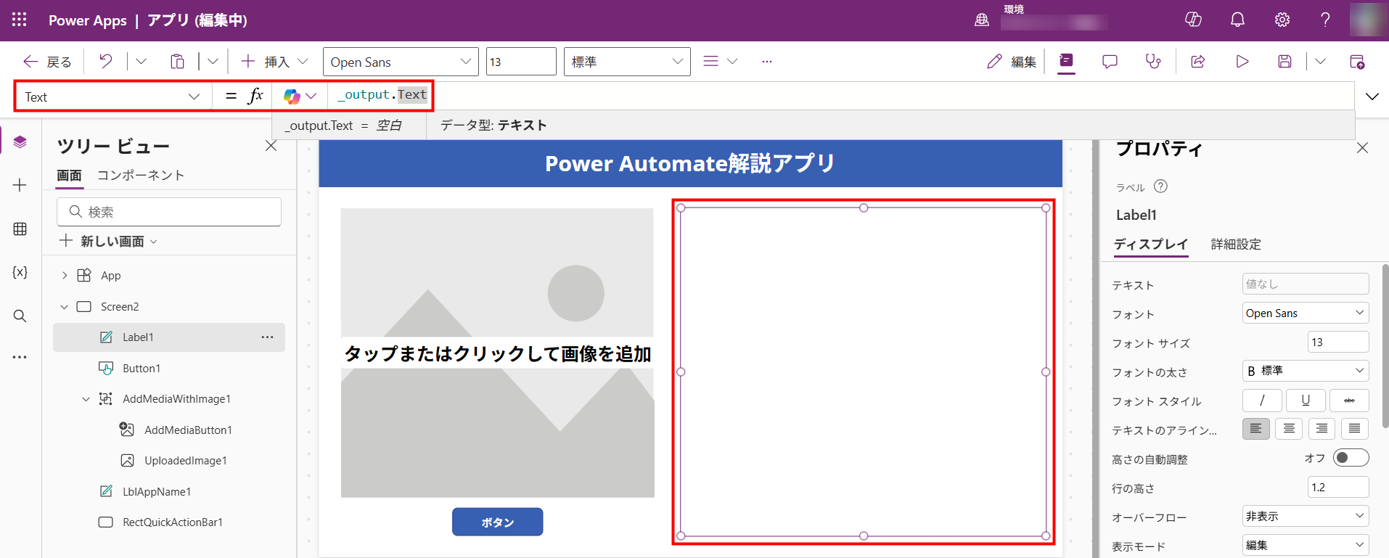The width and height of the screenshot is (1389, 558).
Task: Open the Share icon in toolbar
Action: 1198,62
